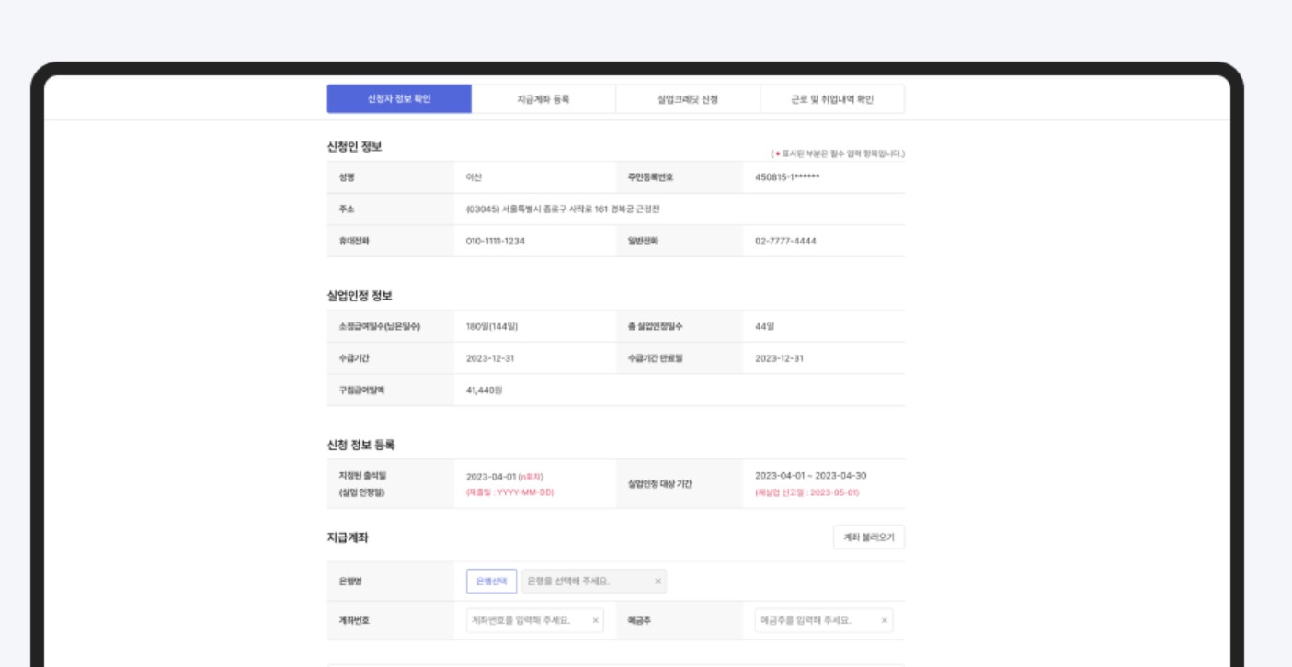This screenshot has width=1292, height=667.
Task: Click the required-field notice at top right
Action: pos(838,153)
